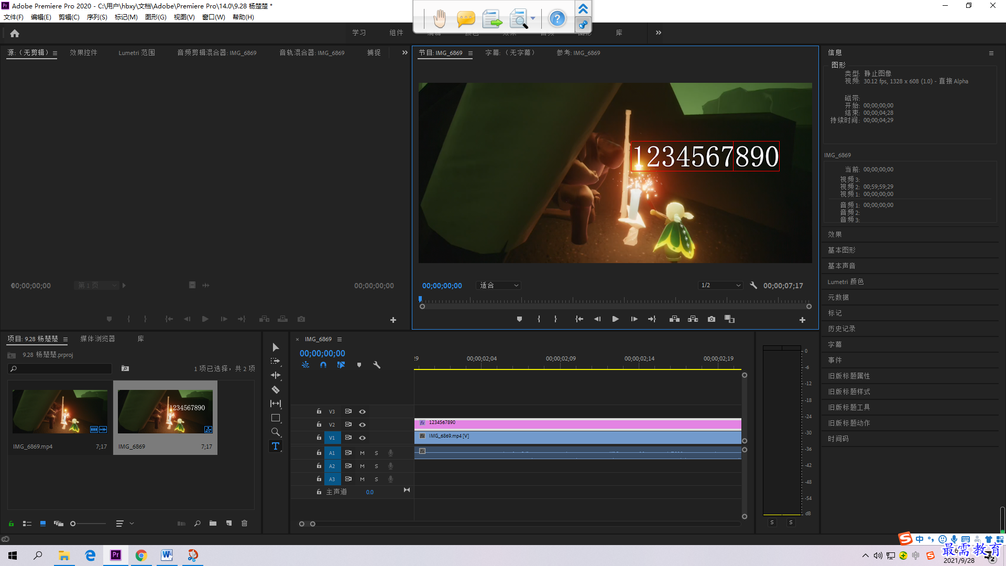Expand workspace overflow chevron in top bar
The width and height of the screenshot is (1006, 566).
click(659, 33)
